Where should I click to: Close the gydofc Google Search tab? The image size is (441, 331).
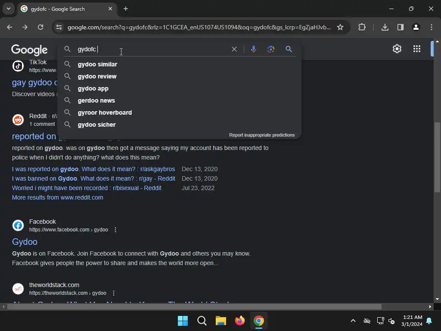coord(110,9)
